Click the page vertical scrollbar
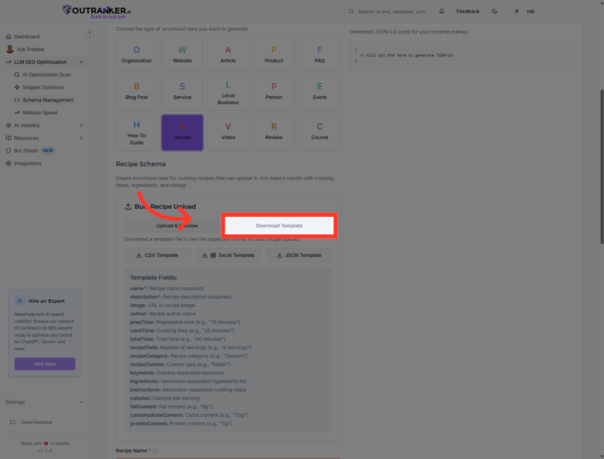The width and height of the screenshot is (604, 459). 602,167
